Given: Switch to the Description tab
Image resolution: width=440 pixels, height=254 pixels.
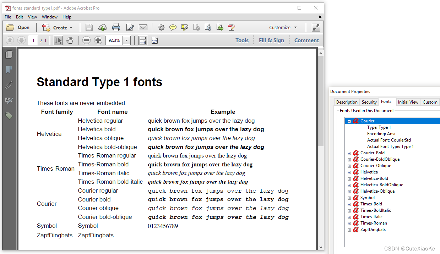Looking at the screenshot, I should (x=347, y=102).
